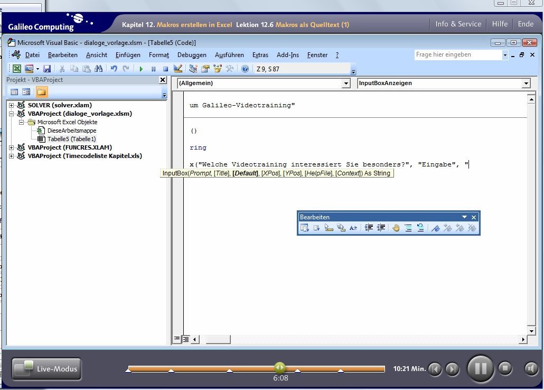Click List Constants in Bearbeiten toolbar

(x=316, y=228)
